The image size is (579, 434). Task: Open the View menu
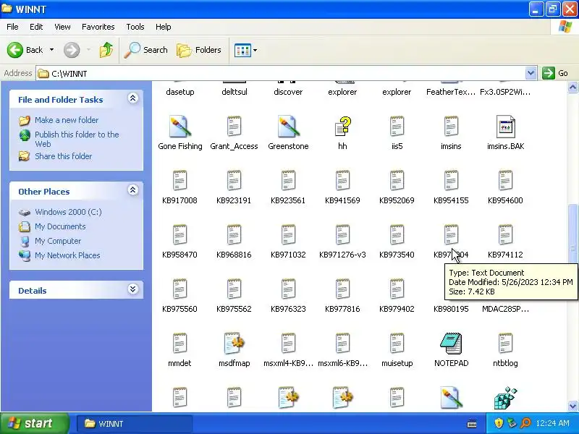pos(62,27)
